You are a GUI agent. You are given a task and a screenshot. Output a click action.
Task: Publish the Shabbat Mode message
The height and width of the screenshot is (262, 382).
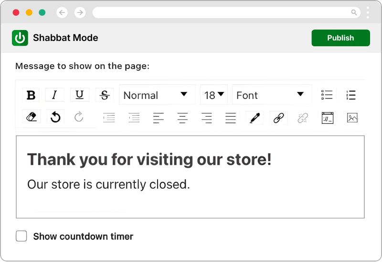pos(340,38)
